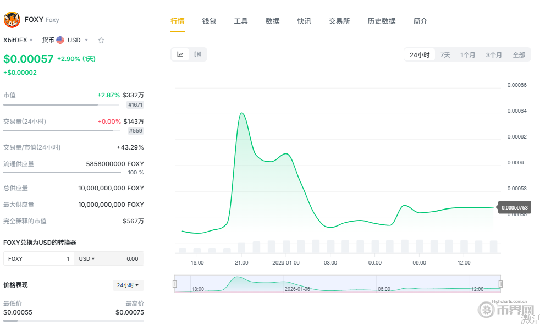Open the 价格表现 24小时 dropdown
540x325 pixels.
click(128, 285)
